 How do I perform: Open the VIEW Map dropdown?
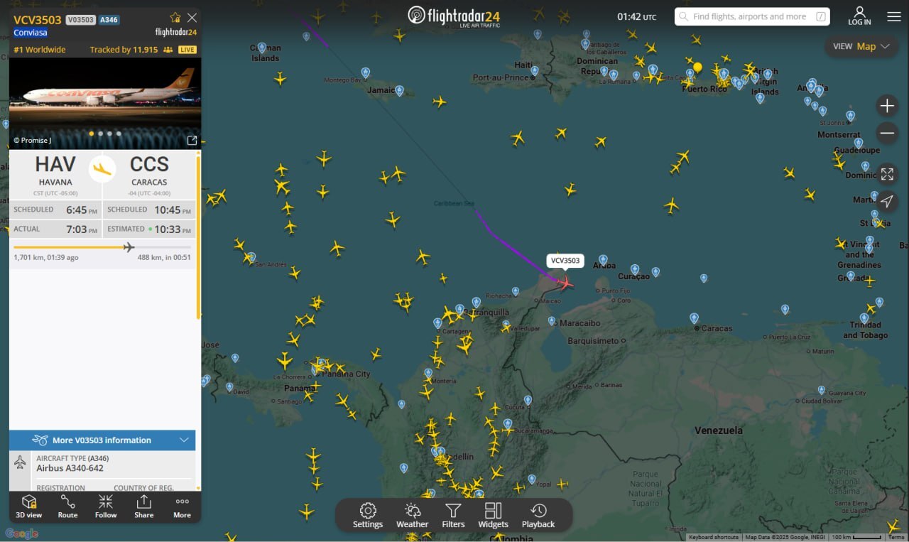click(861, 46)
